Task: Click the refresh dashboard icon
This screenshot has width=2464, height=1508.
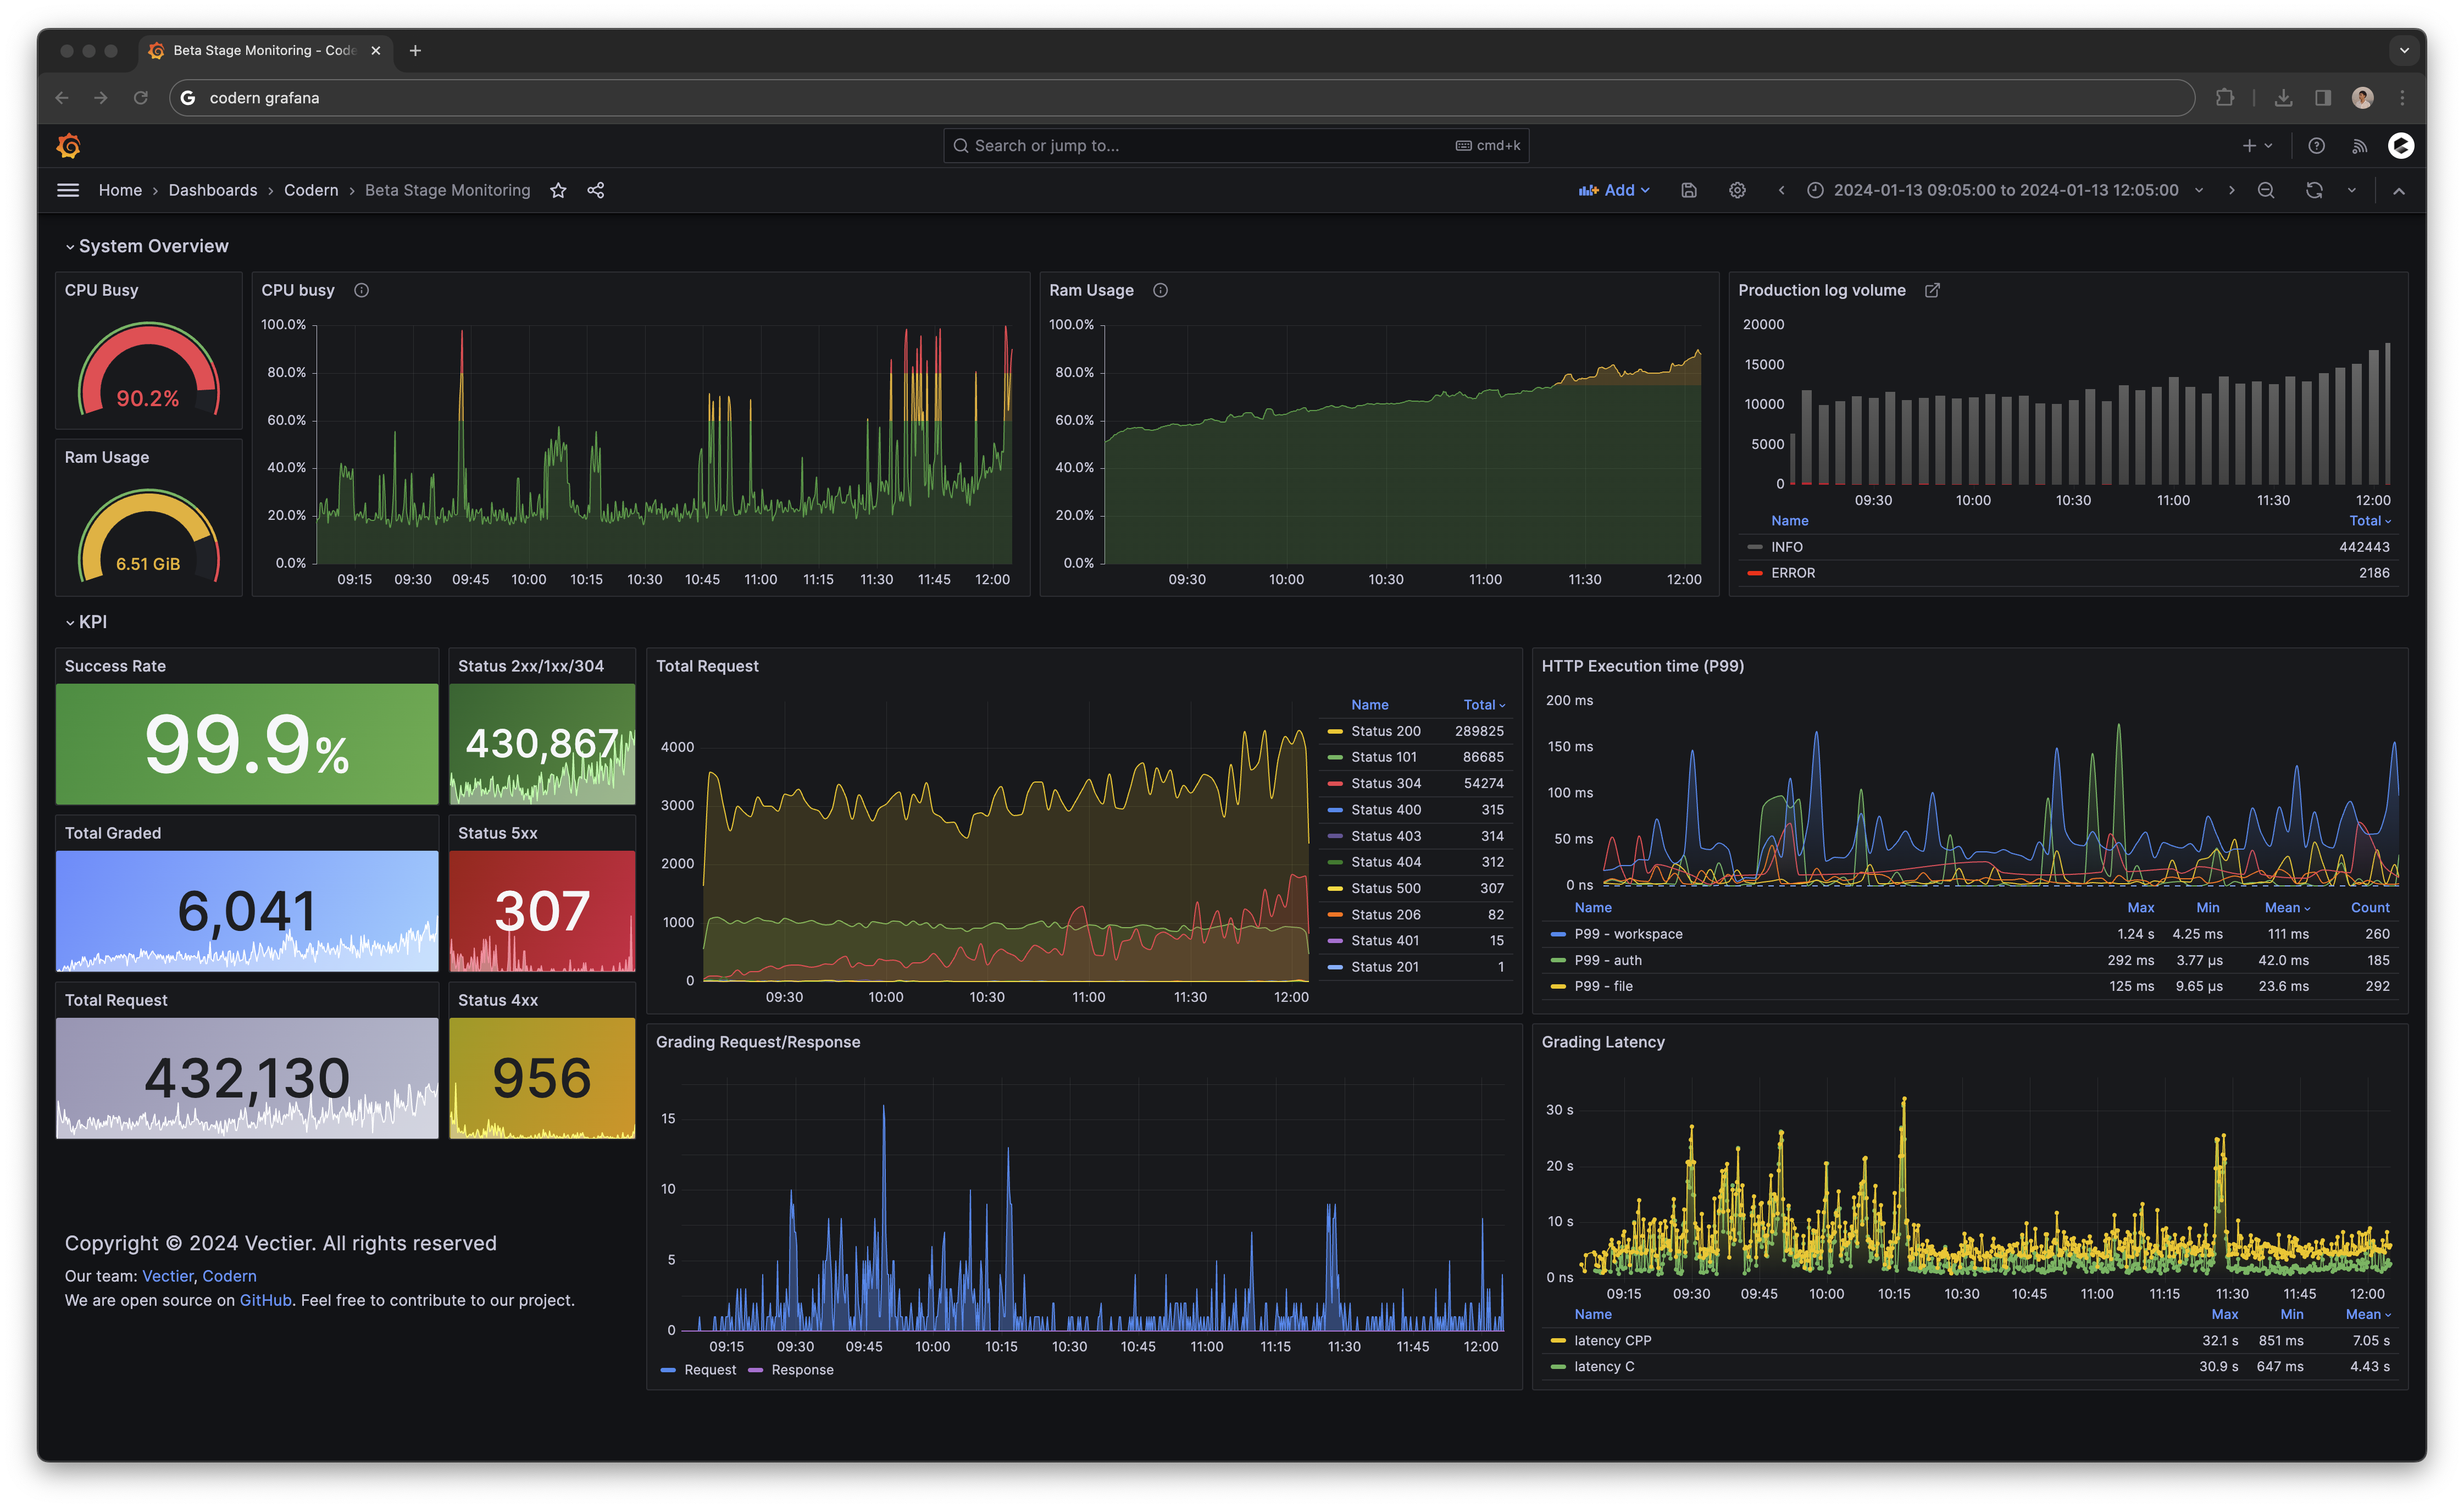Action: 2314,190
